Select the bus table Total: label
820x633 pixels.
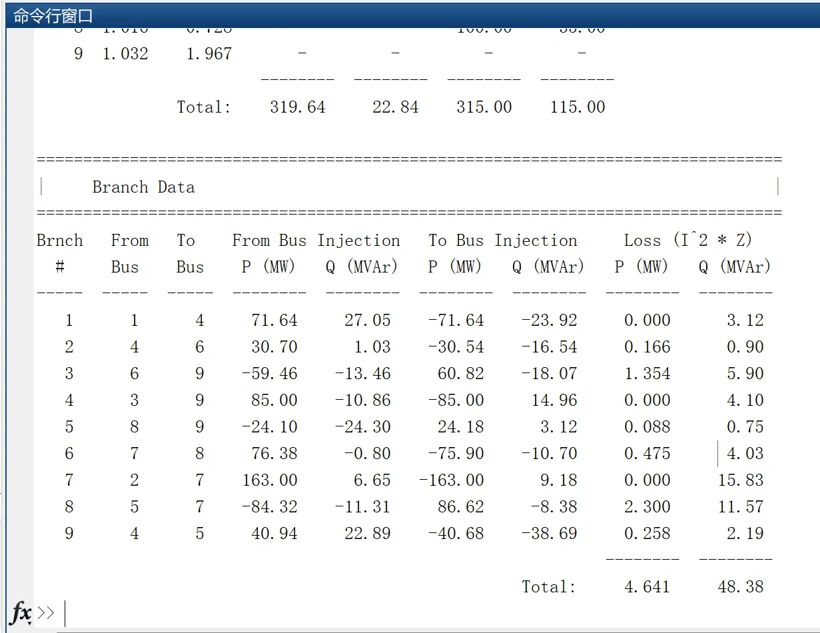click(x=204, y=107)
